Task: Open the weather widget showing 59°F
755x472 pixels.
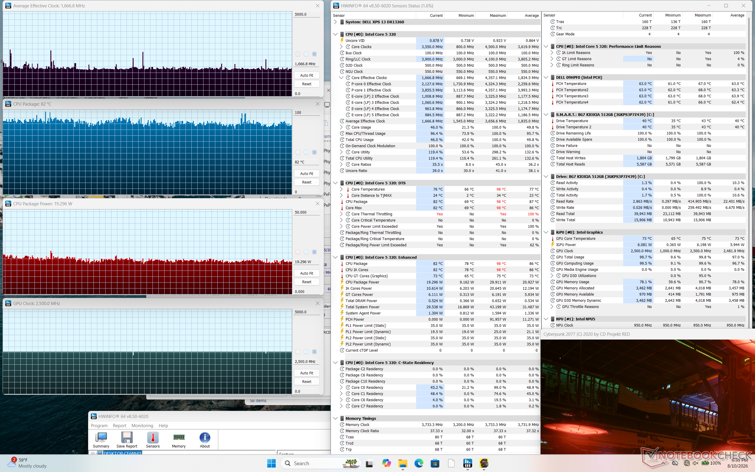Action: click(x=27, y=463)
